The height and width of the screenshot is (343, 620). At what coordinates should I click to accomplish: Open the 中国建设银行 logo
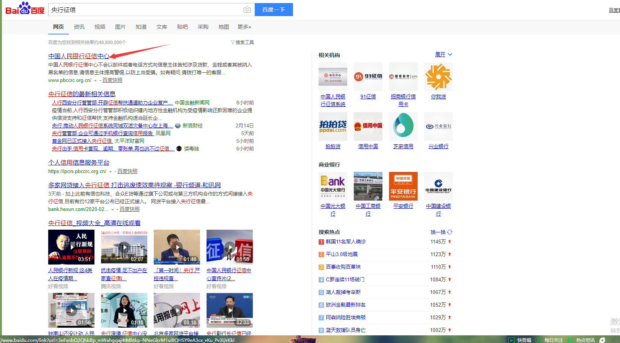coord(438,186)
